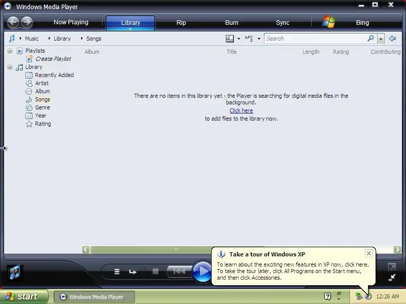This screenshot has width=406, height=304.
Task: Click the Length column header
Action: (x=311, y=52)
